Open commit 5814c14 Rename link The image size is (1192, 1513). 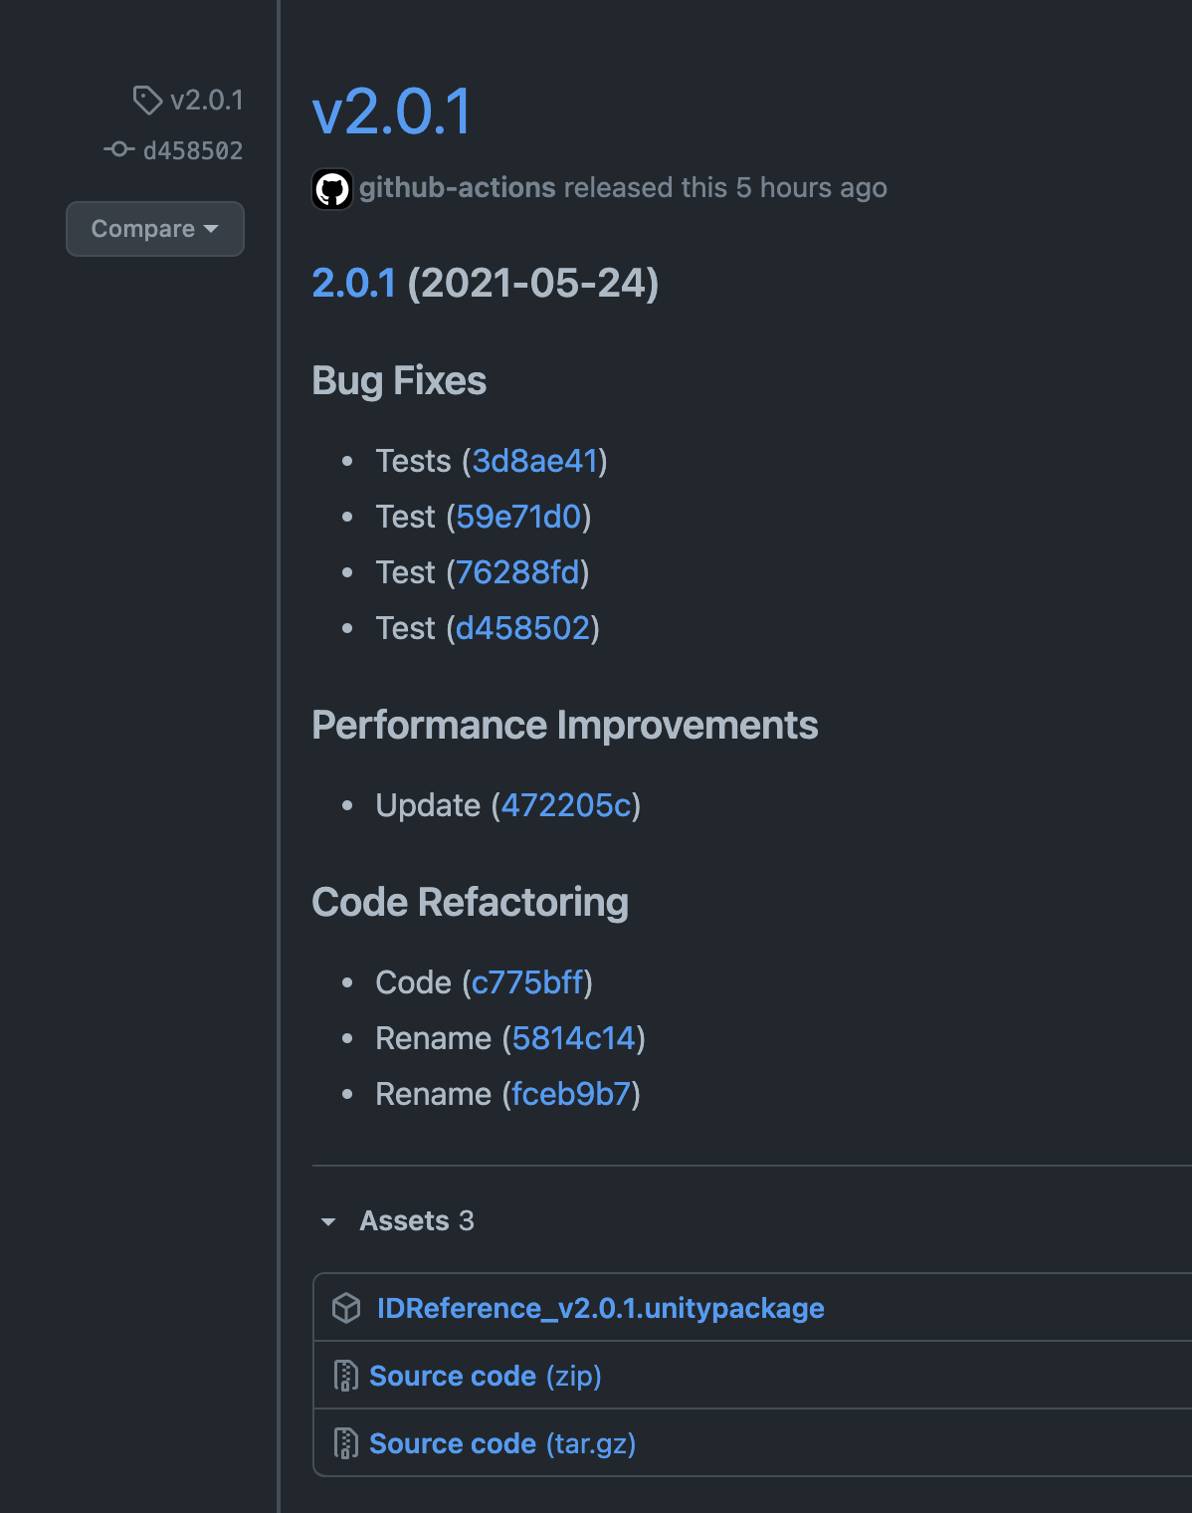click(x=573, y=1038)
